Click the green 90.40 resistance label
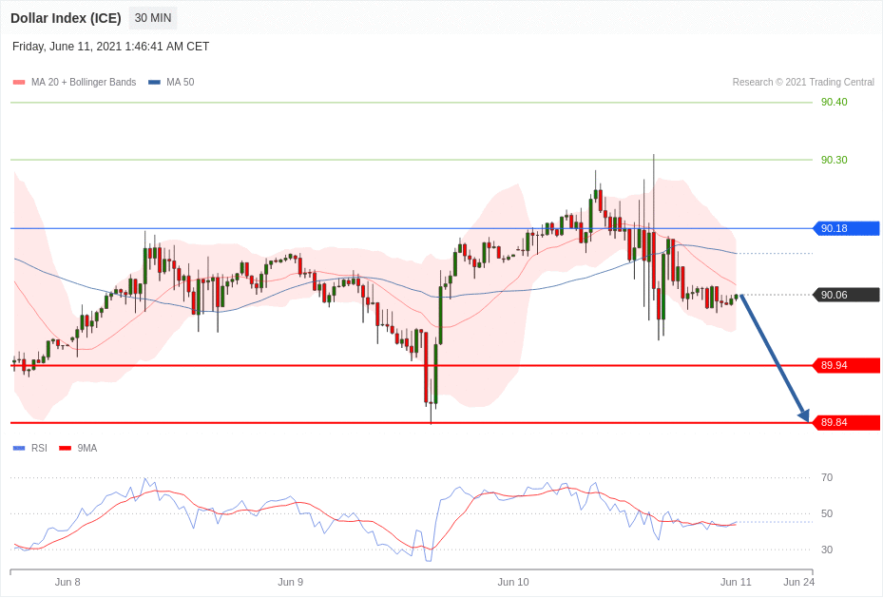The width and height of the screenshot is (883, 598). [x=834, y=102]
